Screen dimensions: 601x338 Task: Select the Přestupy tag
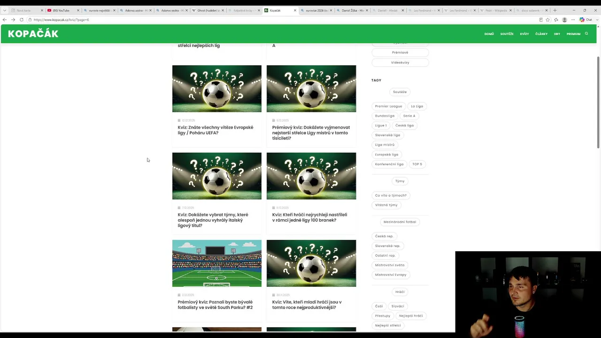(383, 316)
